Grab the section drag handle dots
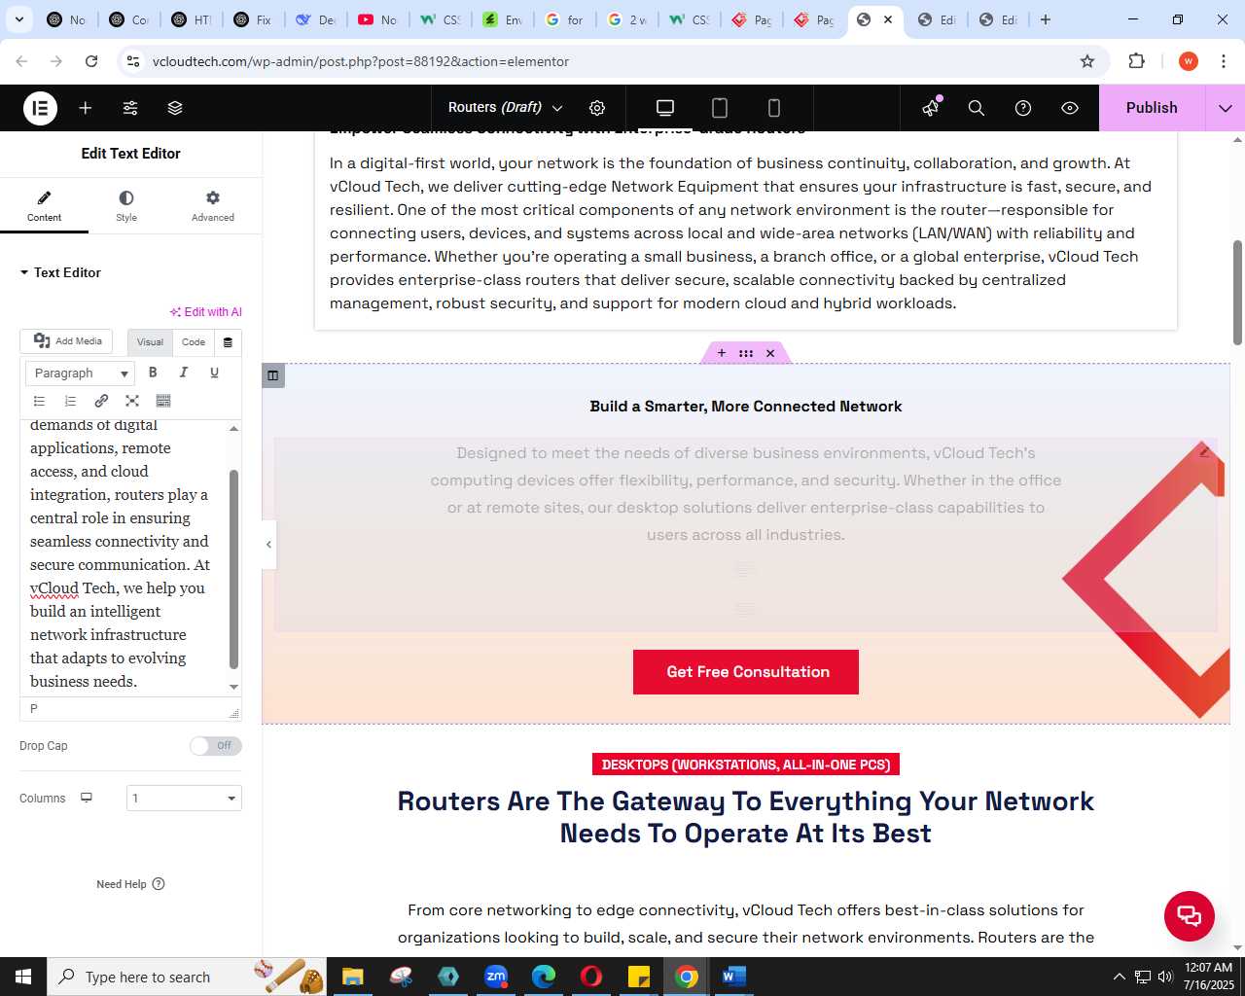1245x996 pixels. (x=746, y=353)
